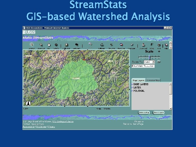This screenshot has width=196, height=147.
Task: Click Return to Home Page link
Action: pos(133,124)
